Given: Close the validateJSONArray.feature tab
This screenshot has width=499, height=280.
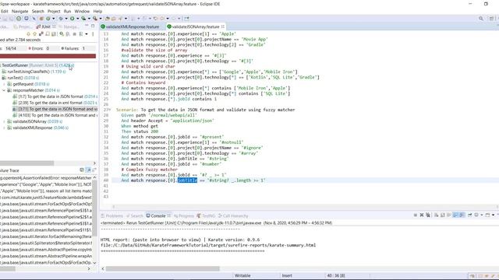Looking at the screenshot, I should (223, 26).
